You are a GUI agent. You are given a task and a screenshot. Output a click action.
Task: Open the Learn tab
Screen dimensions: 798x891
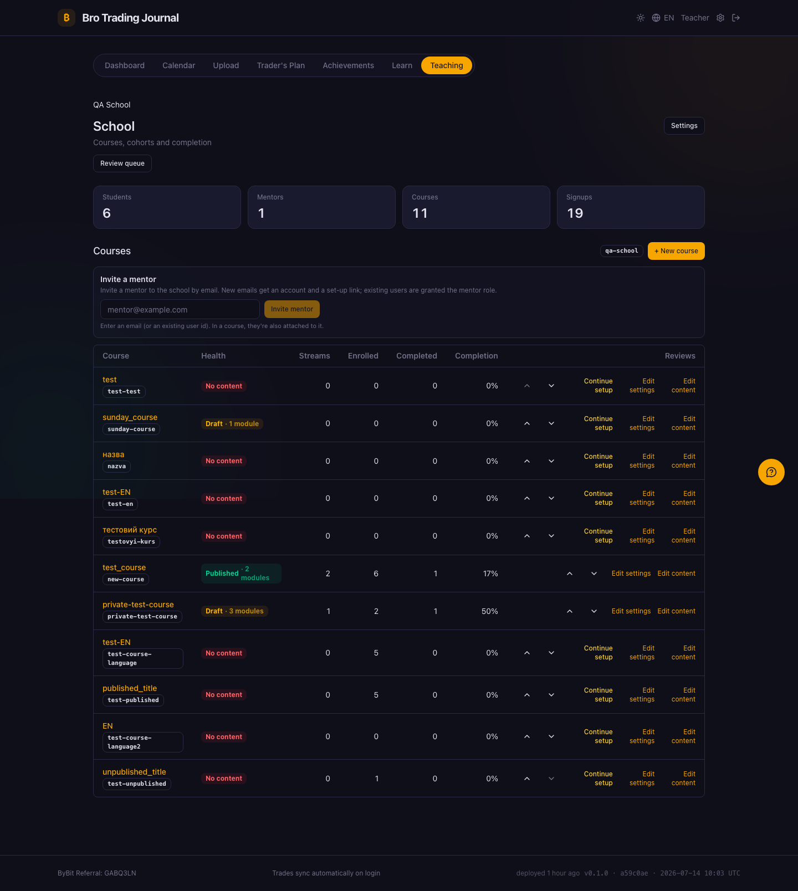[402, 65]
